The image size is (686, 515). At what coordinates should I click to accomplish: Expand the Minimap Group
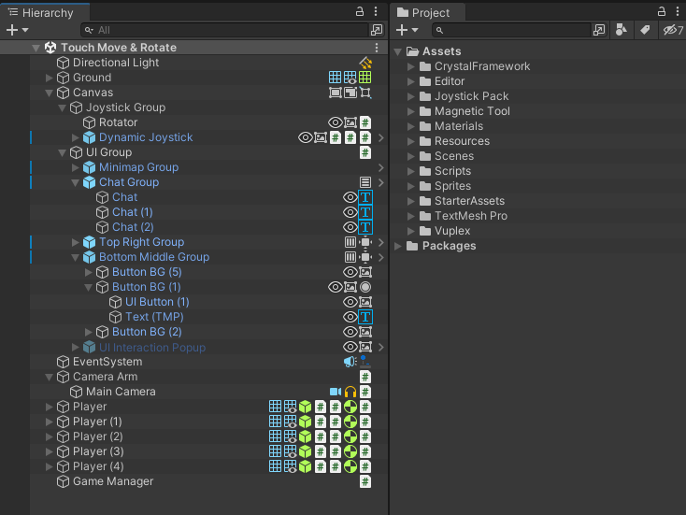click(x=76, y=167)
